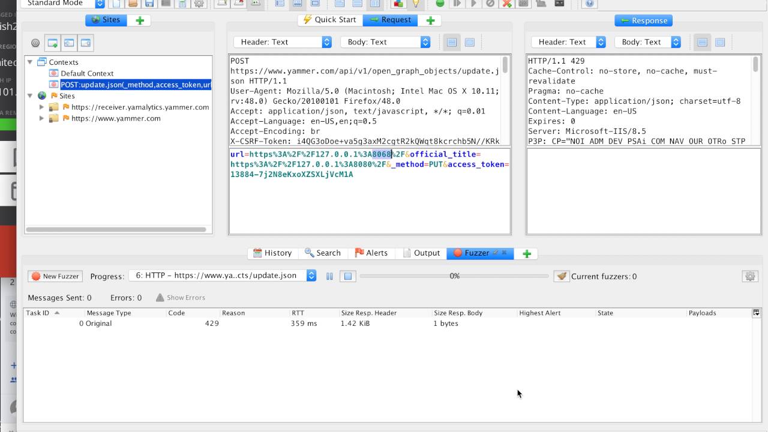
Task: Select the Request tab
Action: (x=391, y=20)
